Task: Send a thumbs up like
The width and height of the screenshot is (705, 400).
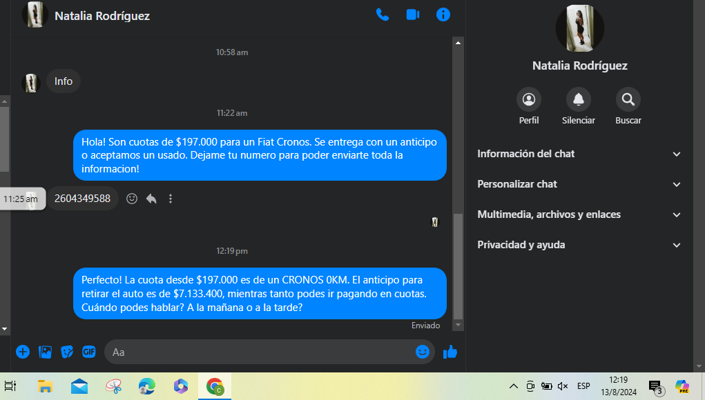Action: tap(450, 352)
